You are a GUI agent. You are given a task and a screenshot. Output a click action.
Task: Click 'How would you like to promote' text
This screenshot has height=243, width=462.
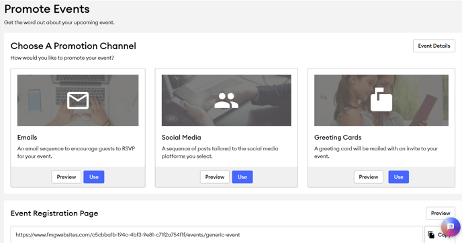[x=62, y=58]
